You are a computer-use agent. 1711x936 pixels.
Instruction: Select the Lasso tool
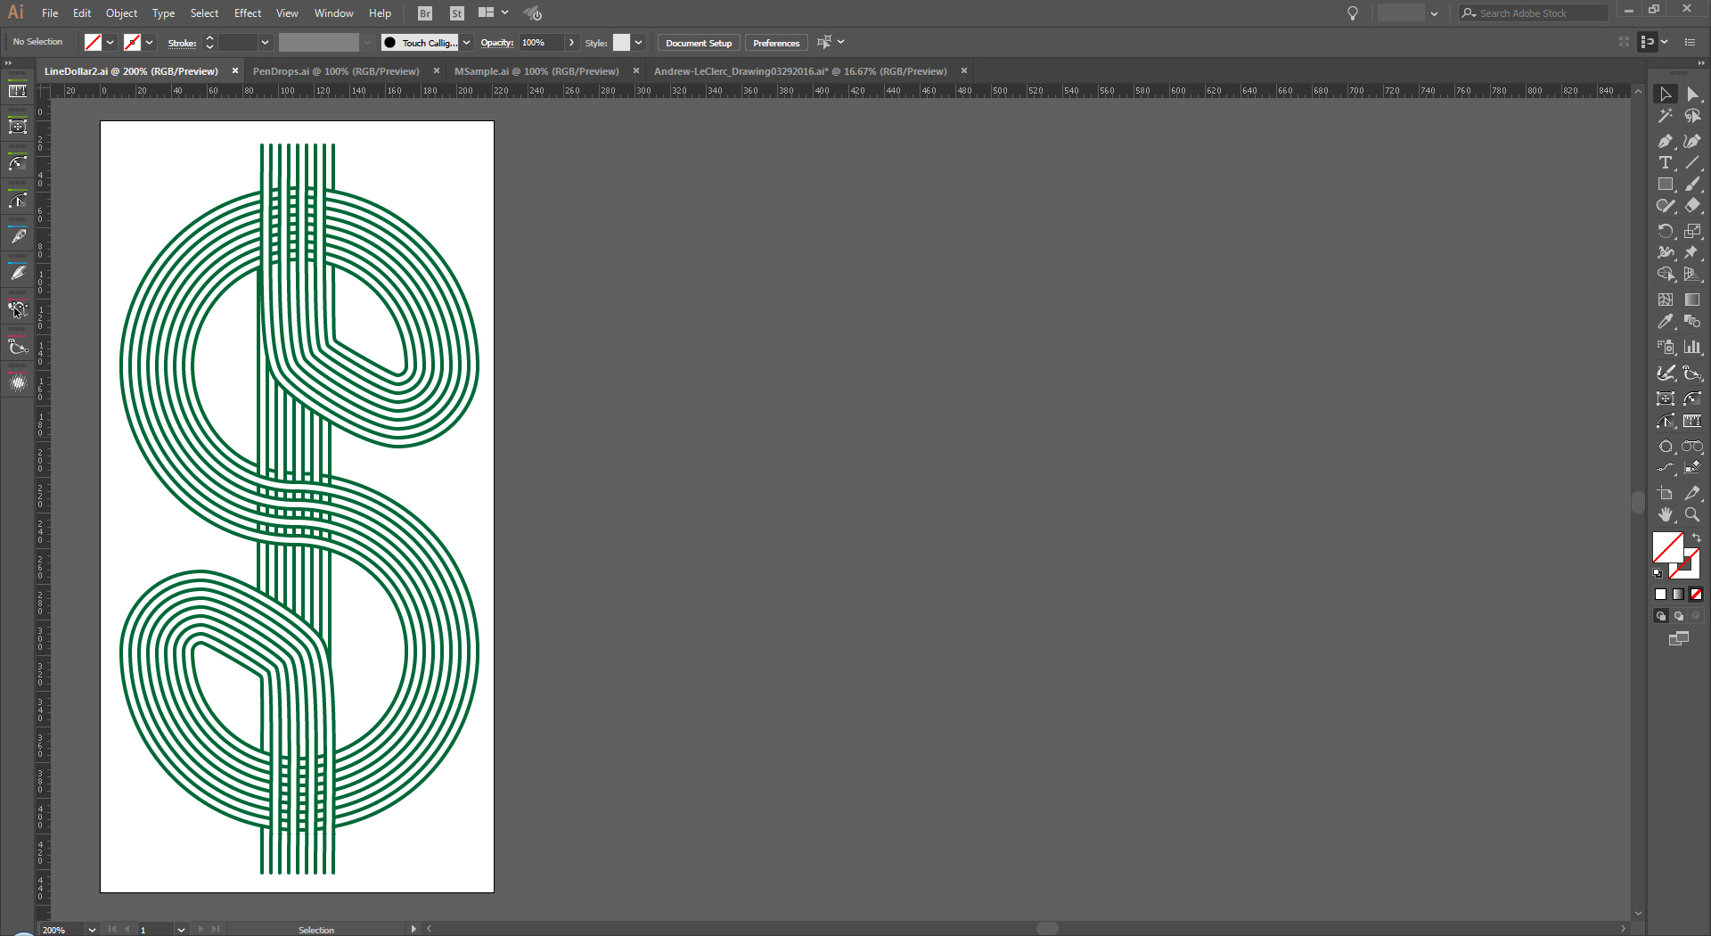click(1692, 116)
